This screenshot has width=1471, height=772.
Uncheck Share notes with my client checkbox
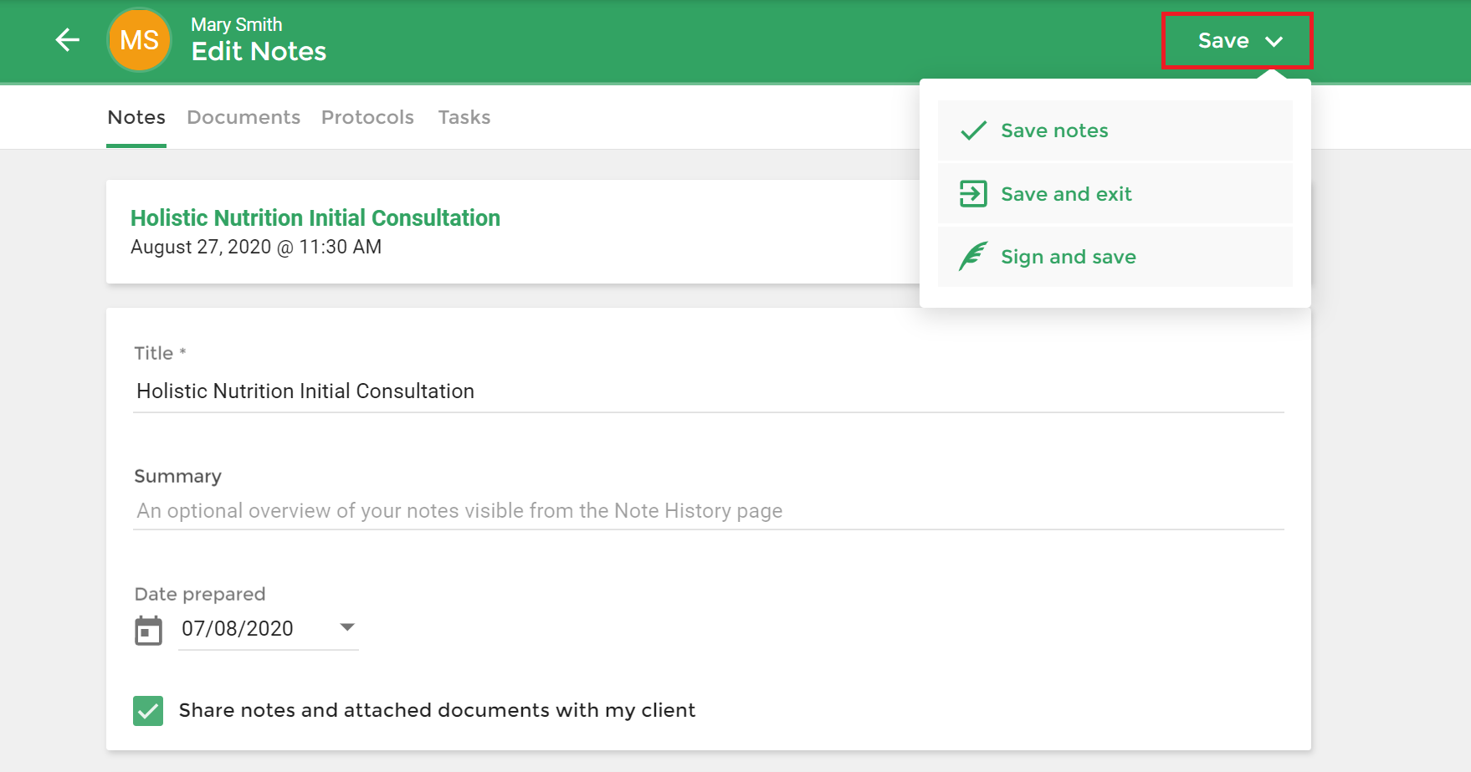pyautogui.click(x=148, y=711)
